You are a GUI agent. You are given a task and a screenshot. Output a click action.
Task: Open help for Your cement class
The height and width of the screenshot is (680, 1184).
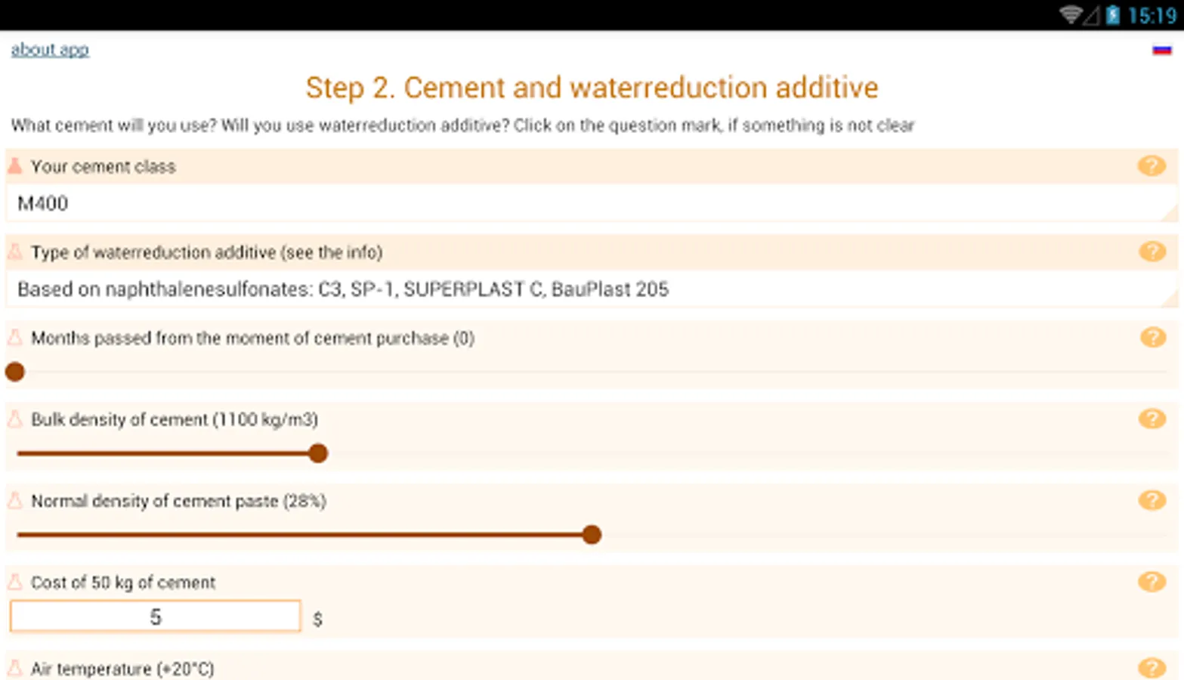(1152, 165)
